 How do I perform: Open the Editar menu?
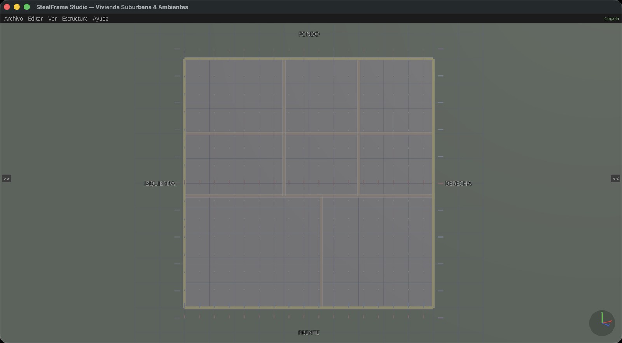click(x=35, y=19)
